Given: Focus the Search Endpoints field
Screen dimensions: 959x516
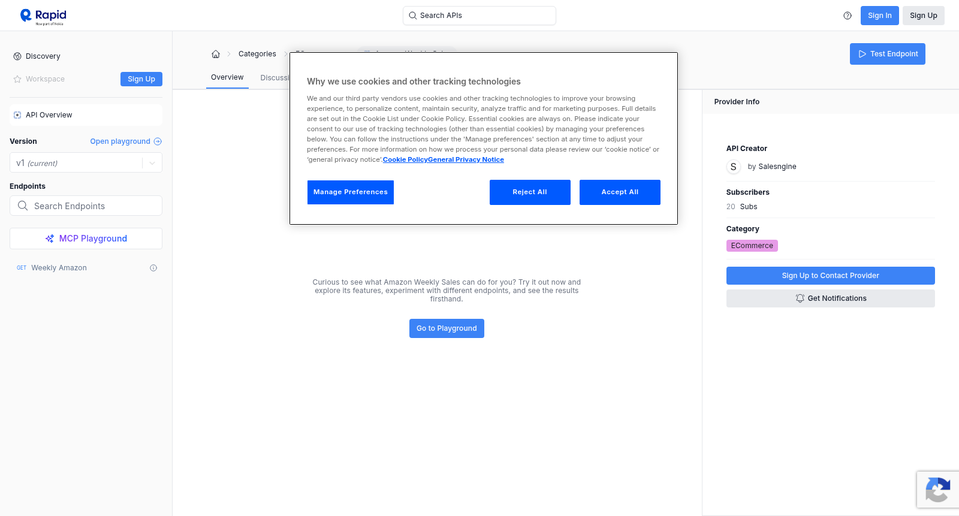Looking at the screenshot, I should point(86,206).
